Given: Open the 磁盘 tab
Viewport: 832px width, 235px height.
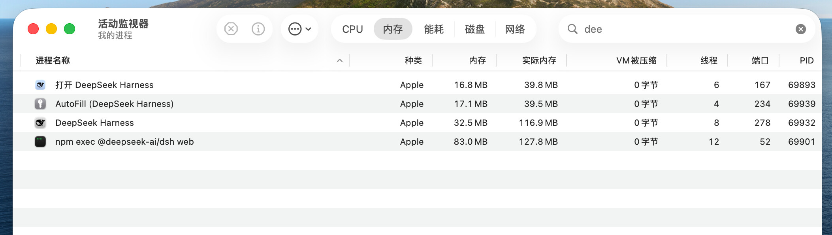Looking at the screenshot, I should pos(475,29).
